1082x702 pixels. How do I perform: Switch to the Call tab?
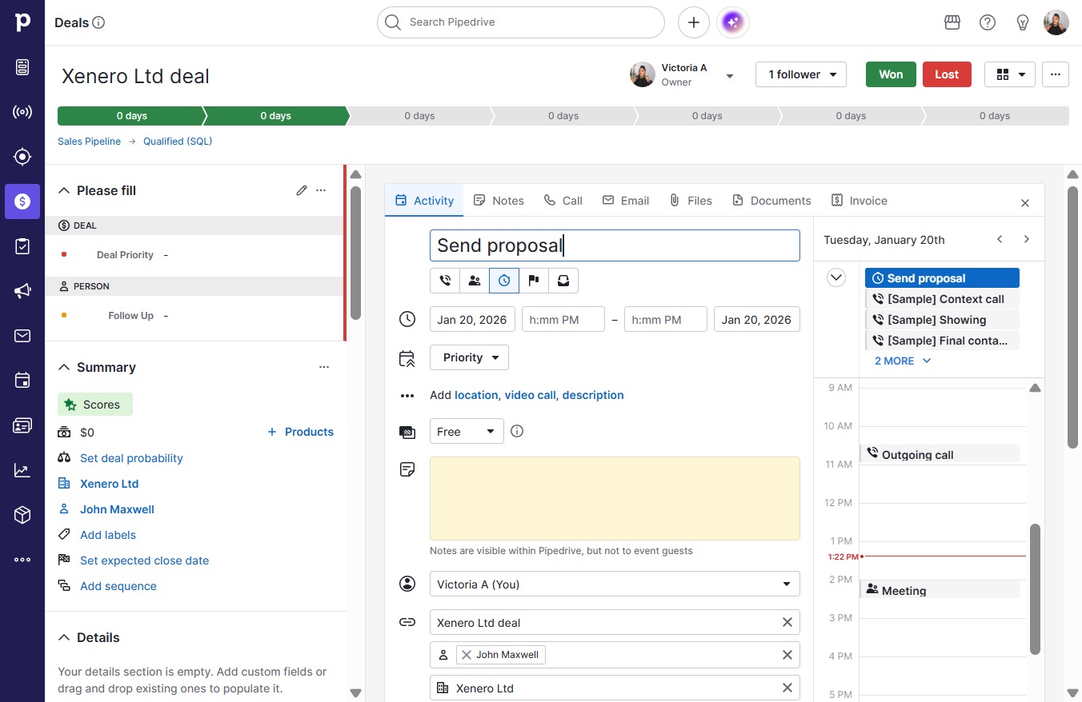click(563, 201)
